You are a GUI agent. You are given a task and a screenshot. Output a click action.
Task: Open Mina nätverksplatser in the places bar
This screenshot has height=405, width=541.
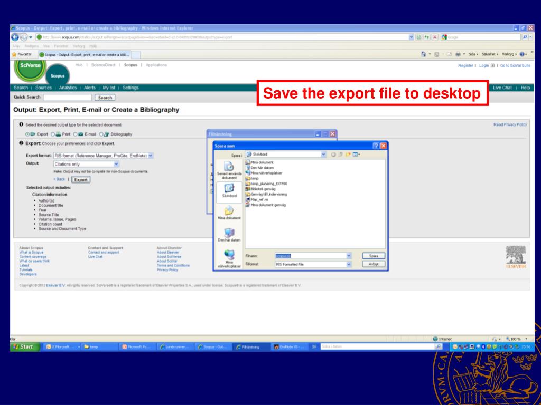(229, 259)
